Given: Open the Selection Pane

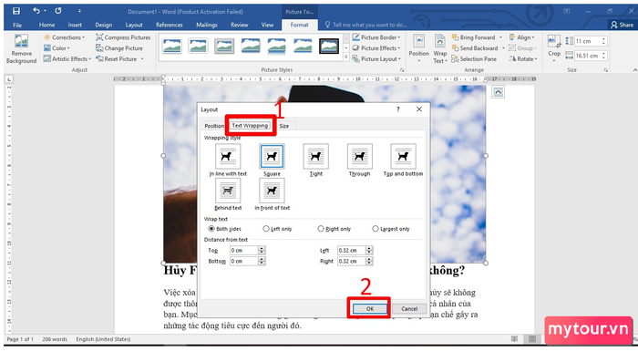Looking at the screenshot, I should click(474, 59).
